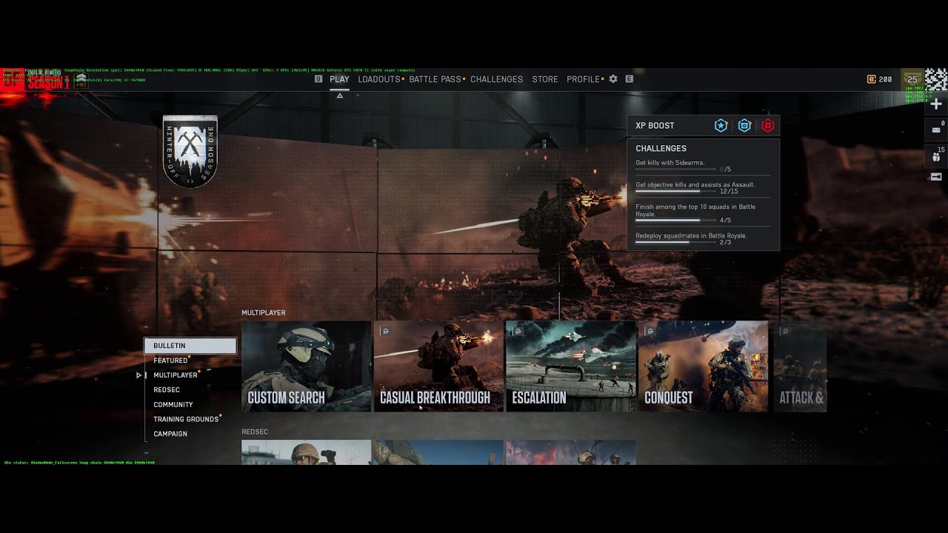This screenshot has width=948, height=533.
Task: Switch to the PLAY tab
Action: [339, 79]
